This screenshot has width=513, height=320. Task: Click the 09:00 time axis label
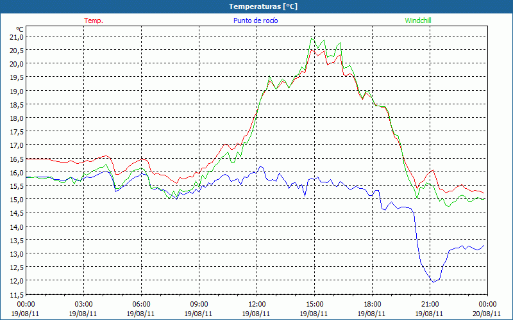[199, 305]
